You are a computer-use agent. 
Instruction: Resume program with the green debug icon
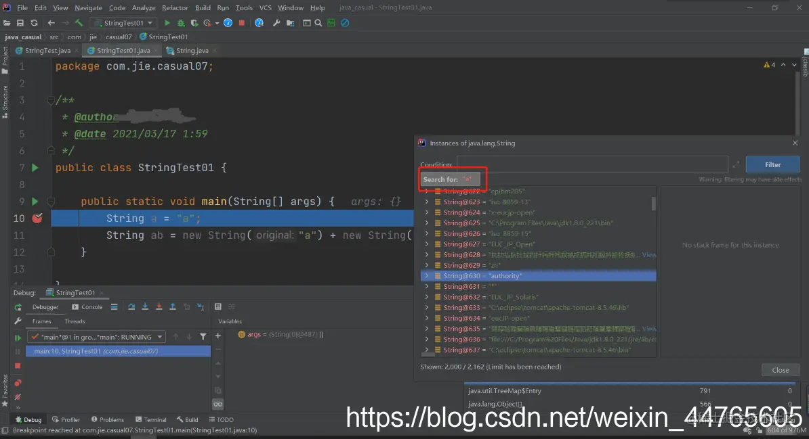coord(18,338)
